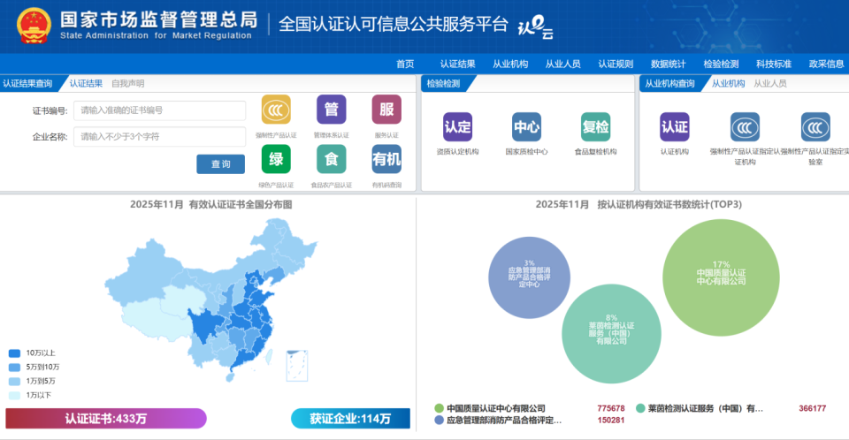This screenshot has height=440, width=849.
Task: Open 检验检测 navigation menu item
Action: [x=721, y=64]
